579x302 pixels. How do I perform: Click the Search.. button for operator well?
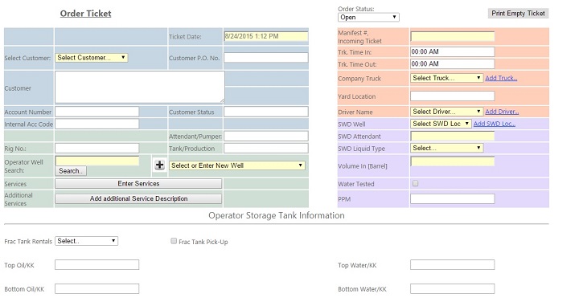(x=71, y=171)
